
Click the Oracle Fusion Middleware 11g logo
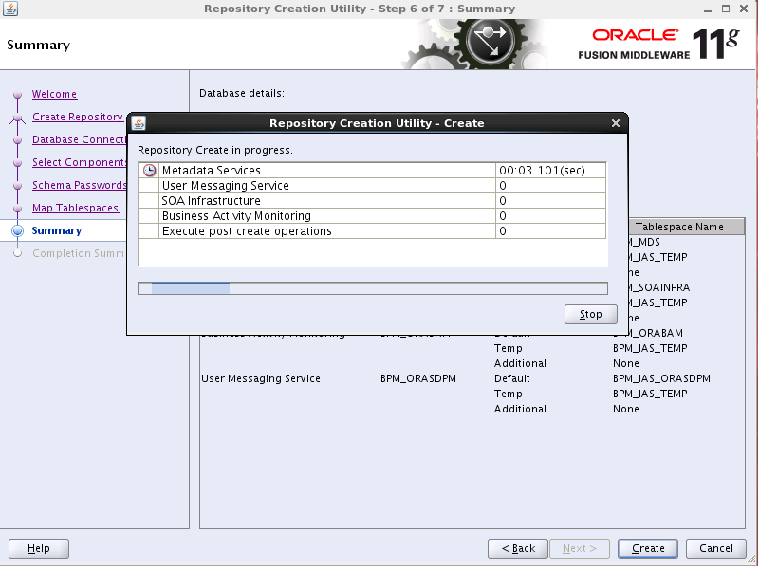pyautogui.click(x=658, y=44)
